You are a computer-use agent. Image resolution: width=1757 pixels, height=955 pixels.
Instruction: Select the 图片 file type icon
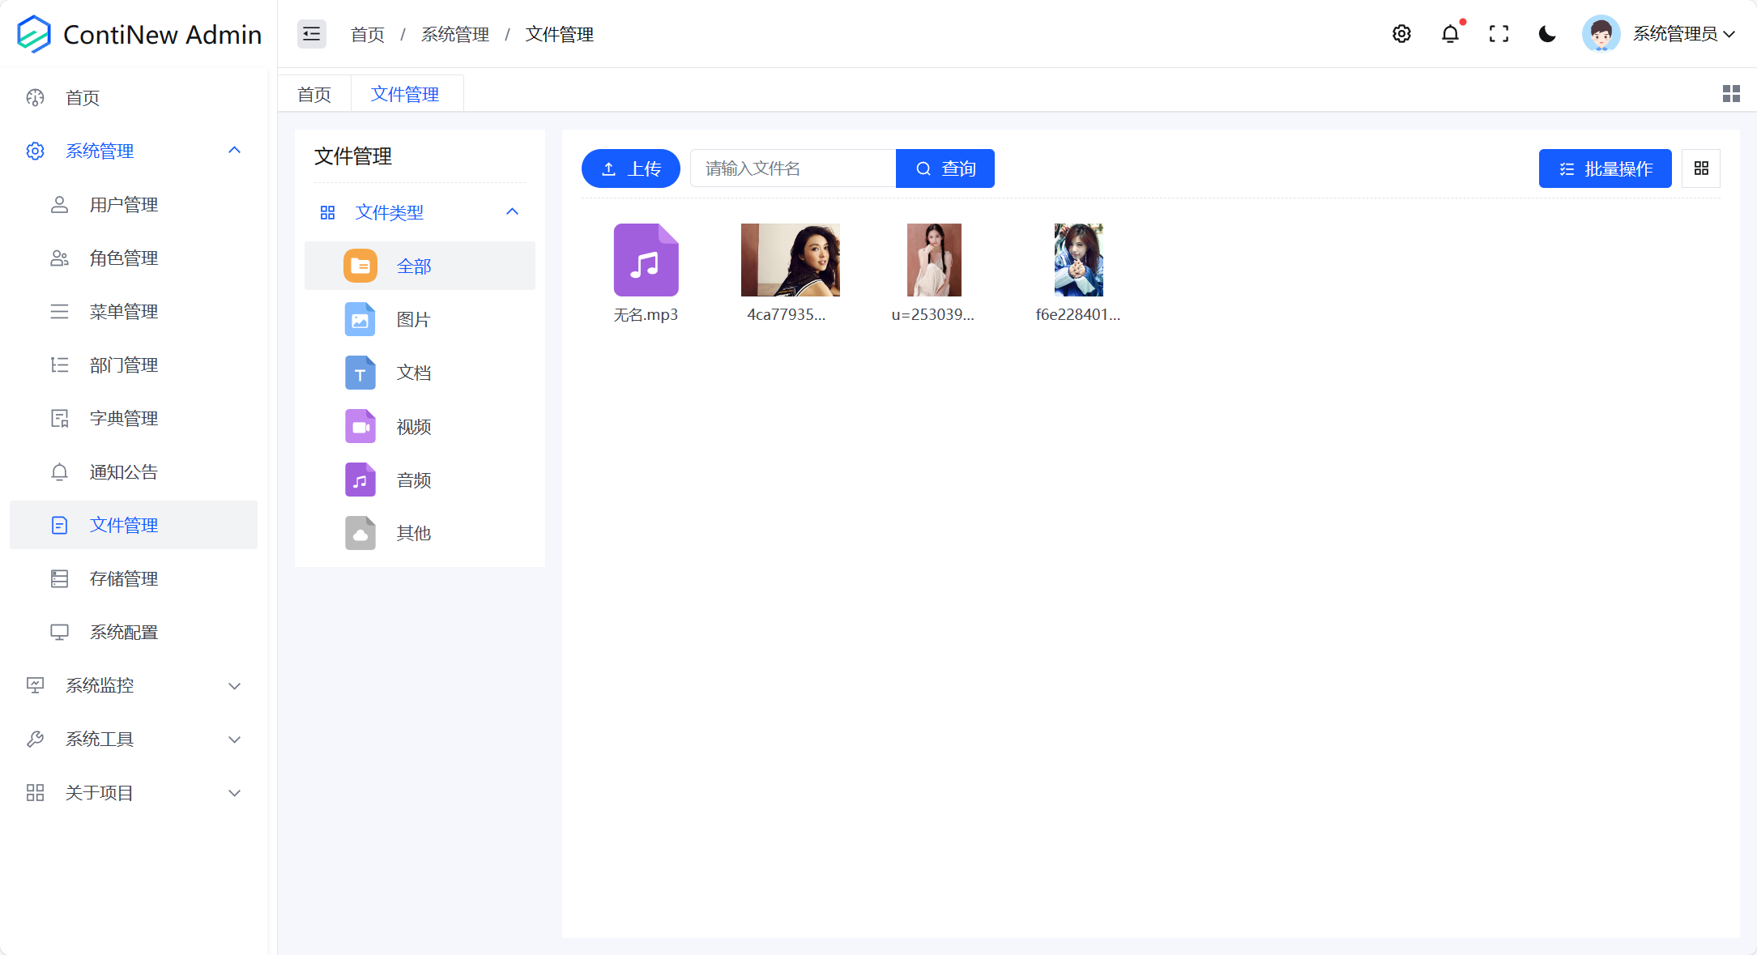click(360, 319)
